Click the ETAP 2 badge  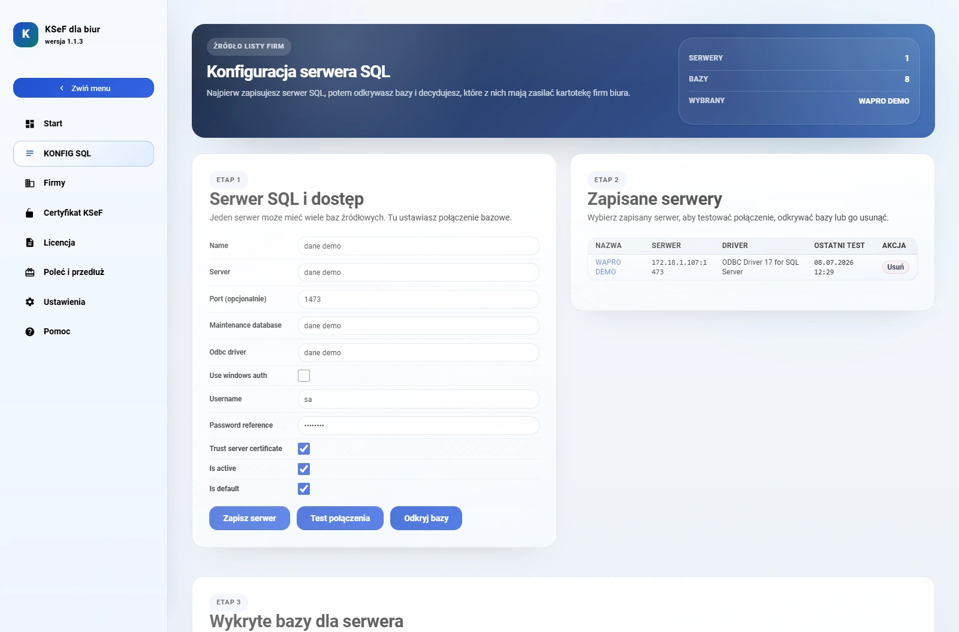coord(607,180)
